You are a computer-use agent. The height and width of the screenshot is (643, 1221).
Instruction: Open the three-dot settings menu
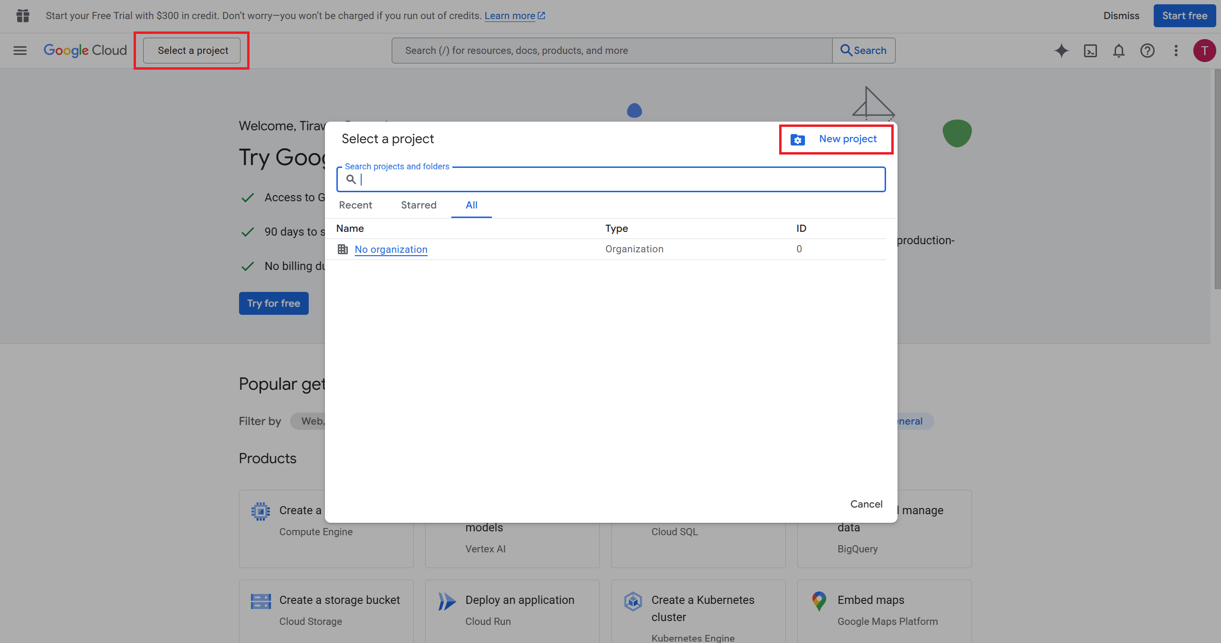click(x=1176, y=51)
